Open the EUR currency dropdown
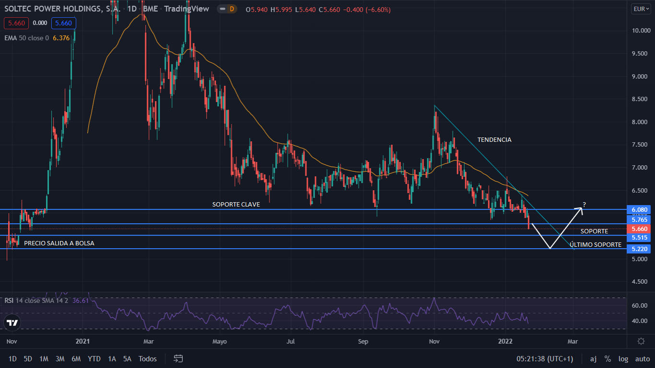The height and width of the screenshot is (368, 655). (x=640, y=9)
